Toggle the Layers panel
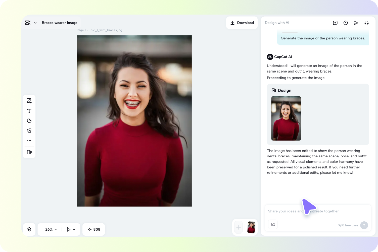The width and height of the screenshot is (378, 252). pyautogui.click(x=29, y=229)
